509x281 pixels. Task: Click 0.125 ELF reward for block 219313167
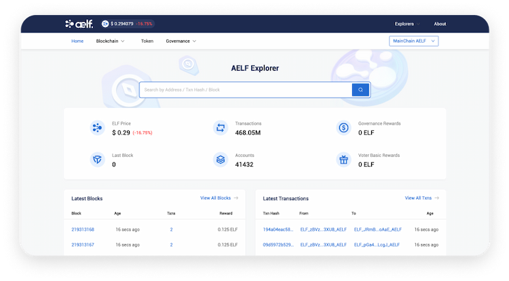(x=227, y=244)
